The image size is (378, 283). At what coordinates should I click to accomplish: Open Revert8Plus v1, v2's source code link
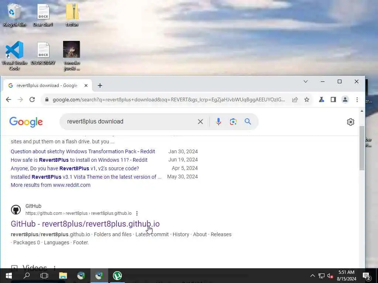click(75, 168)
